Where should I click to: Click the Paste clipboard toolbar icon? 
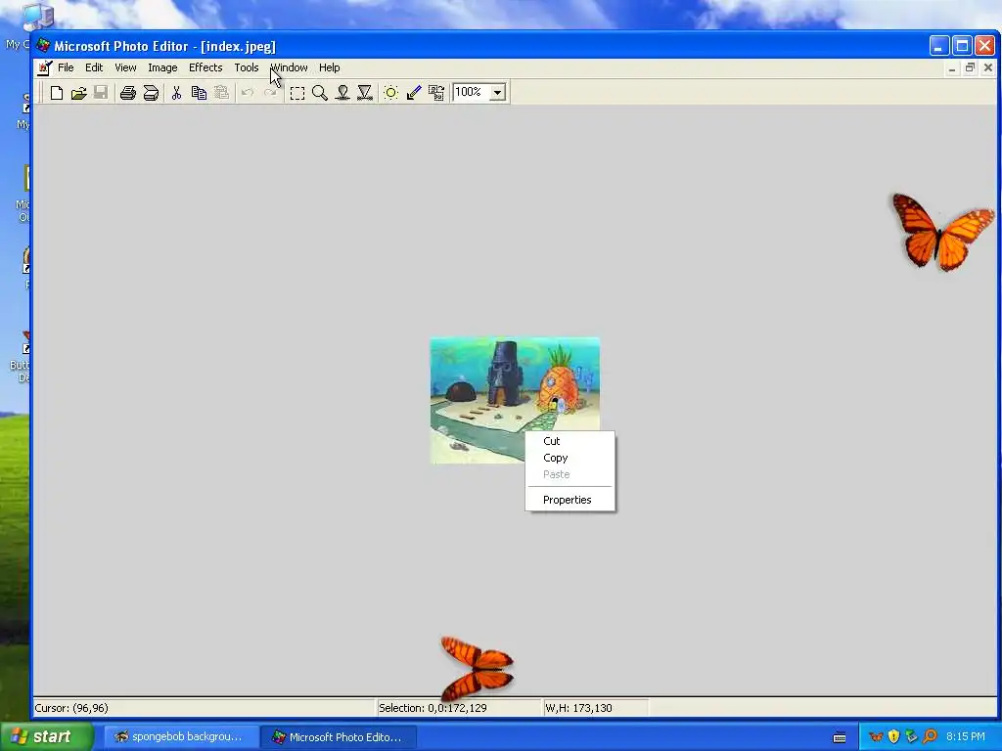tap(221, 93)
